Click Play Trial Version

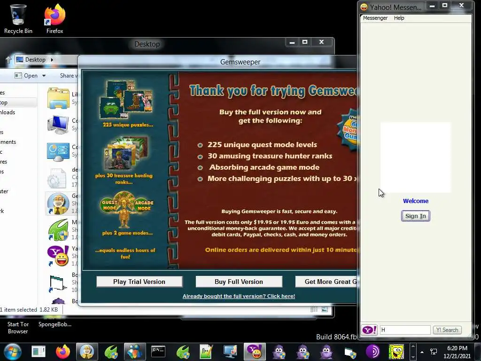(139, 282)
